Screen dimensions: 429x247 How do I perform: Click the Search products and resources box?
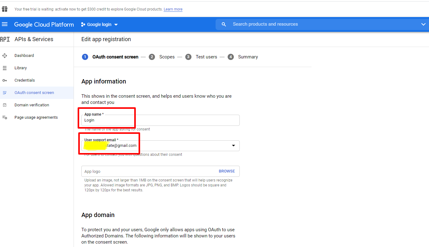(x=322, y=24)
